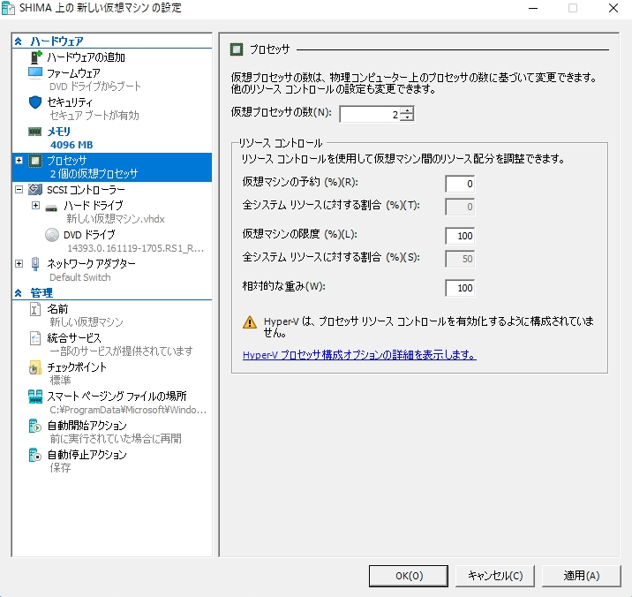Select スマート ページング ファイルの場所 item
The image size is (632, 597).
tap(117, 397)
